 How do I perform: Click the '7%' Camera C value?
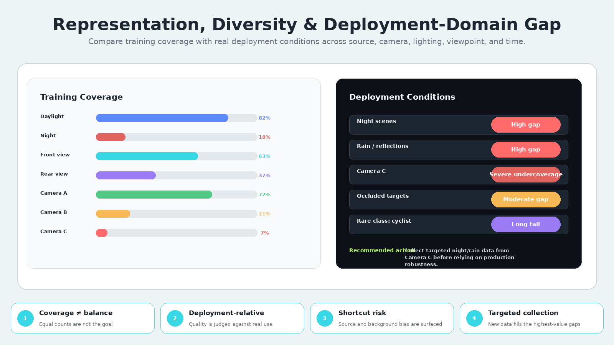(265, 233)
